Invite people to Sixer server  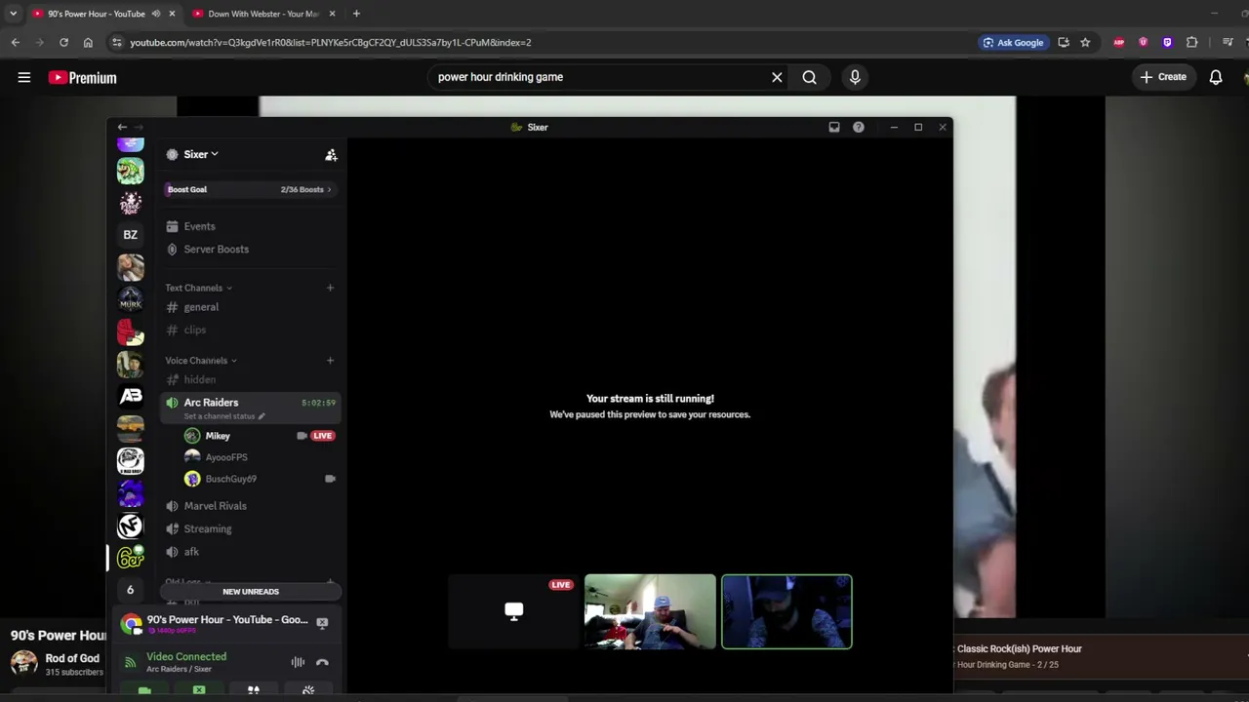click(x=331, y=155)
